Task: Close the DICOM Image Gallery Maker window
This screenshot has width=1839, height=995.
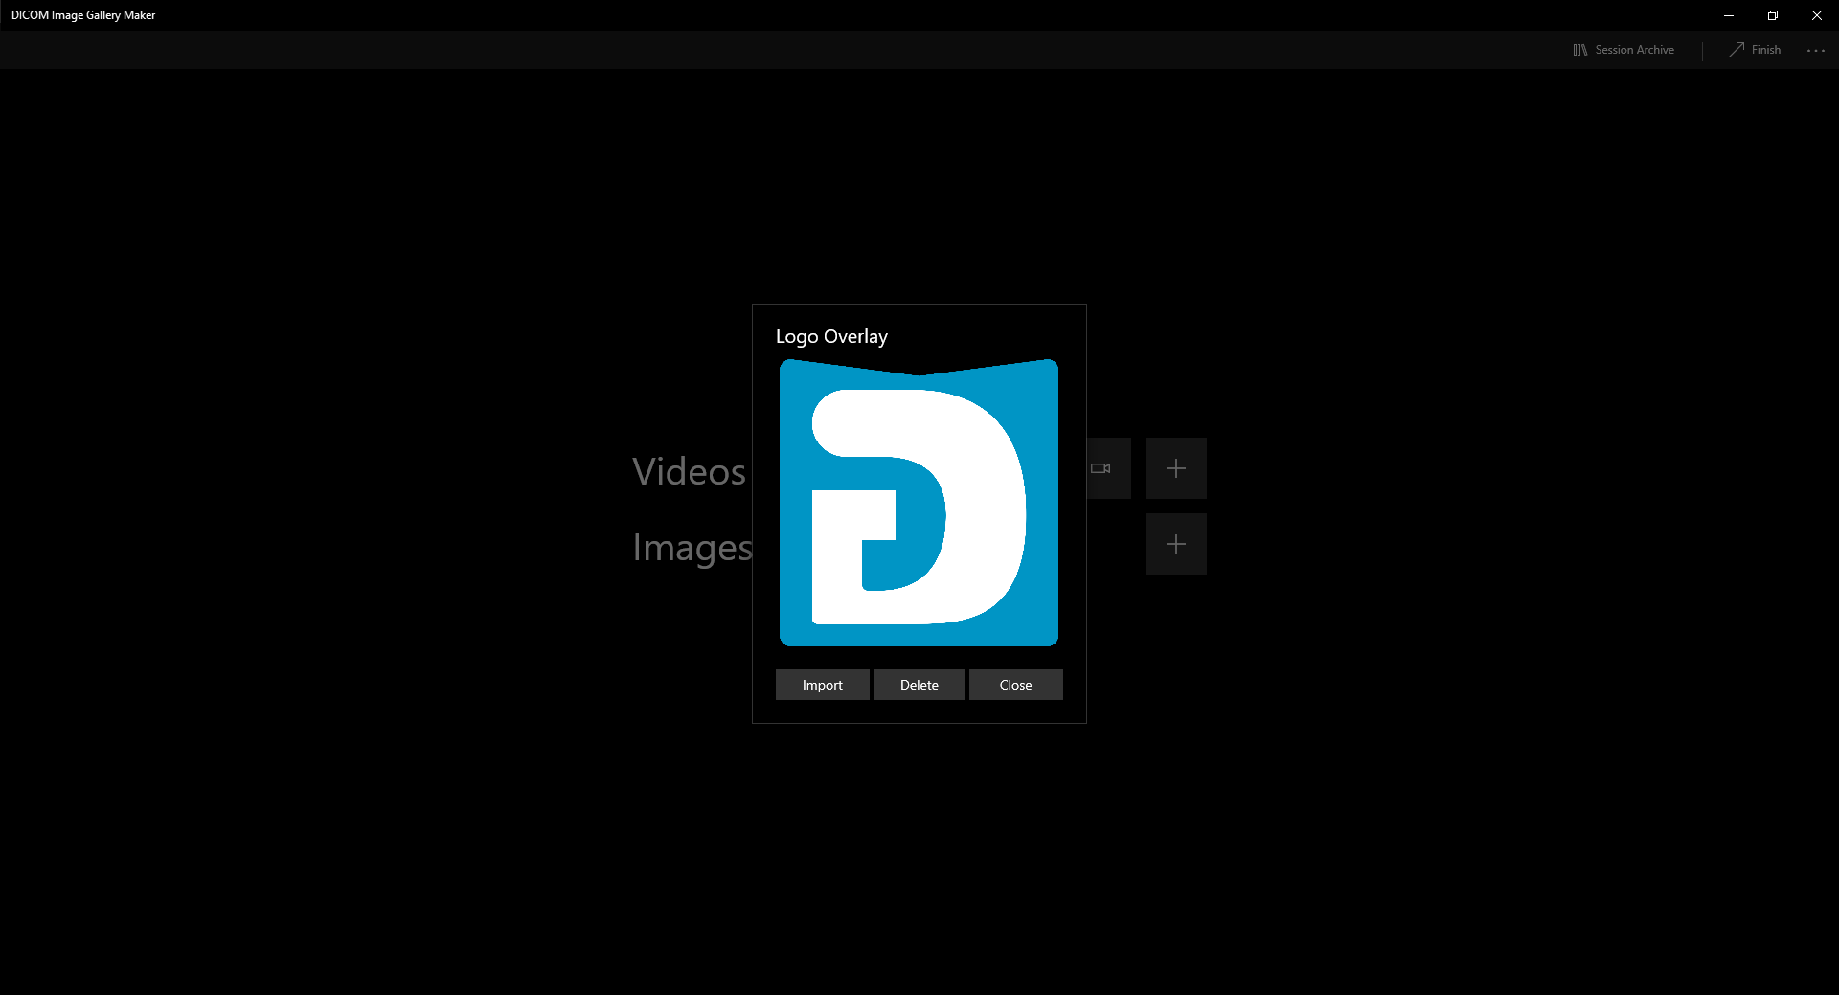Action: 1817,15
